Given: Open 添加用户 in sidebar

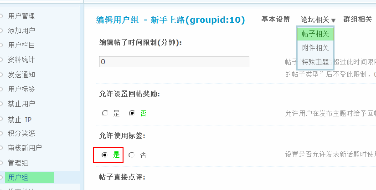Looking at the screenshot, I should (21, 31).
